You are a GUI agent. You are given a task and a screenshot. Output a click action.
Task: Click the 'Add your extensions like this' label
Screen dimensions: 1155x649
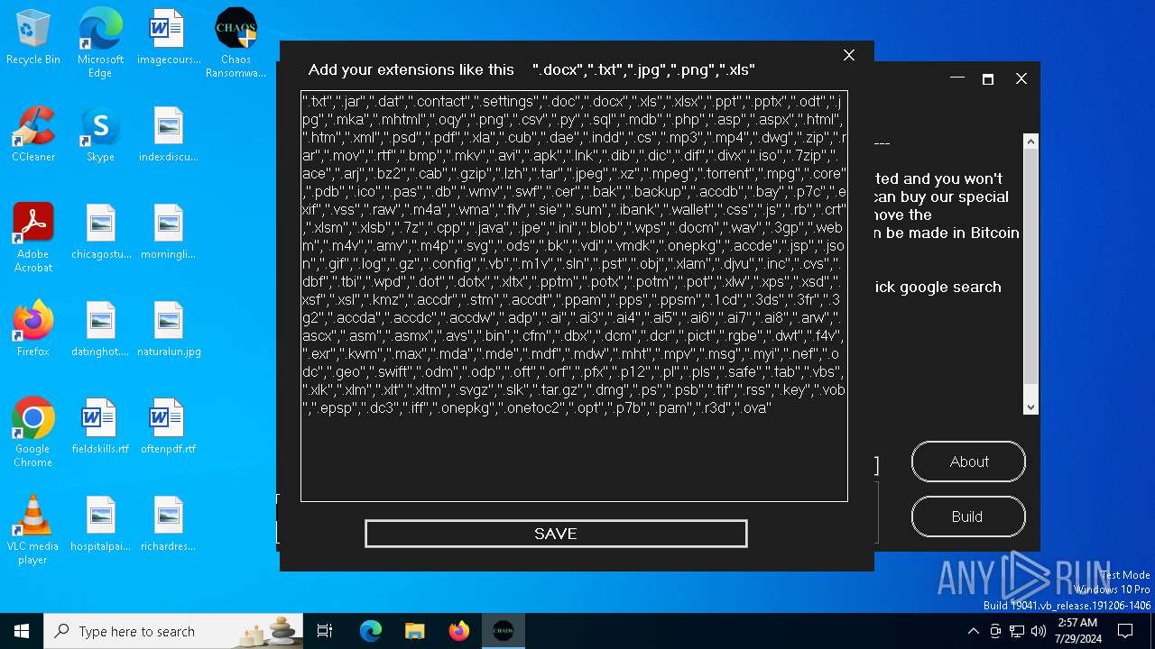[x=411, y=69]
